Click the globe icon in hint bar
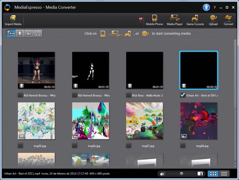 pos(145,33)
